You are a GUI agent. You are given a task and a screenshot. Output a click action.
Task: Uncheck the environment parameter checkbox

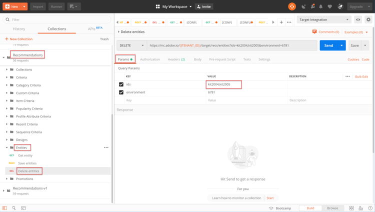point(121,92)
